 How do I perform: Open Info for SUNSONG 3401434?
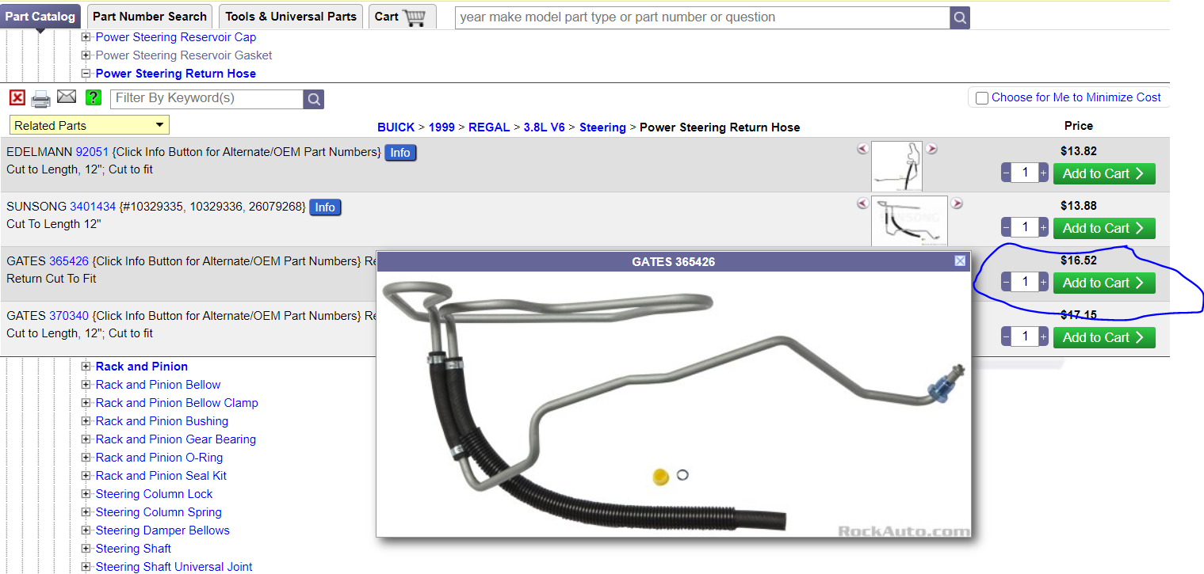point(325,207)
